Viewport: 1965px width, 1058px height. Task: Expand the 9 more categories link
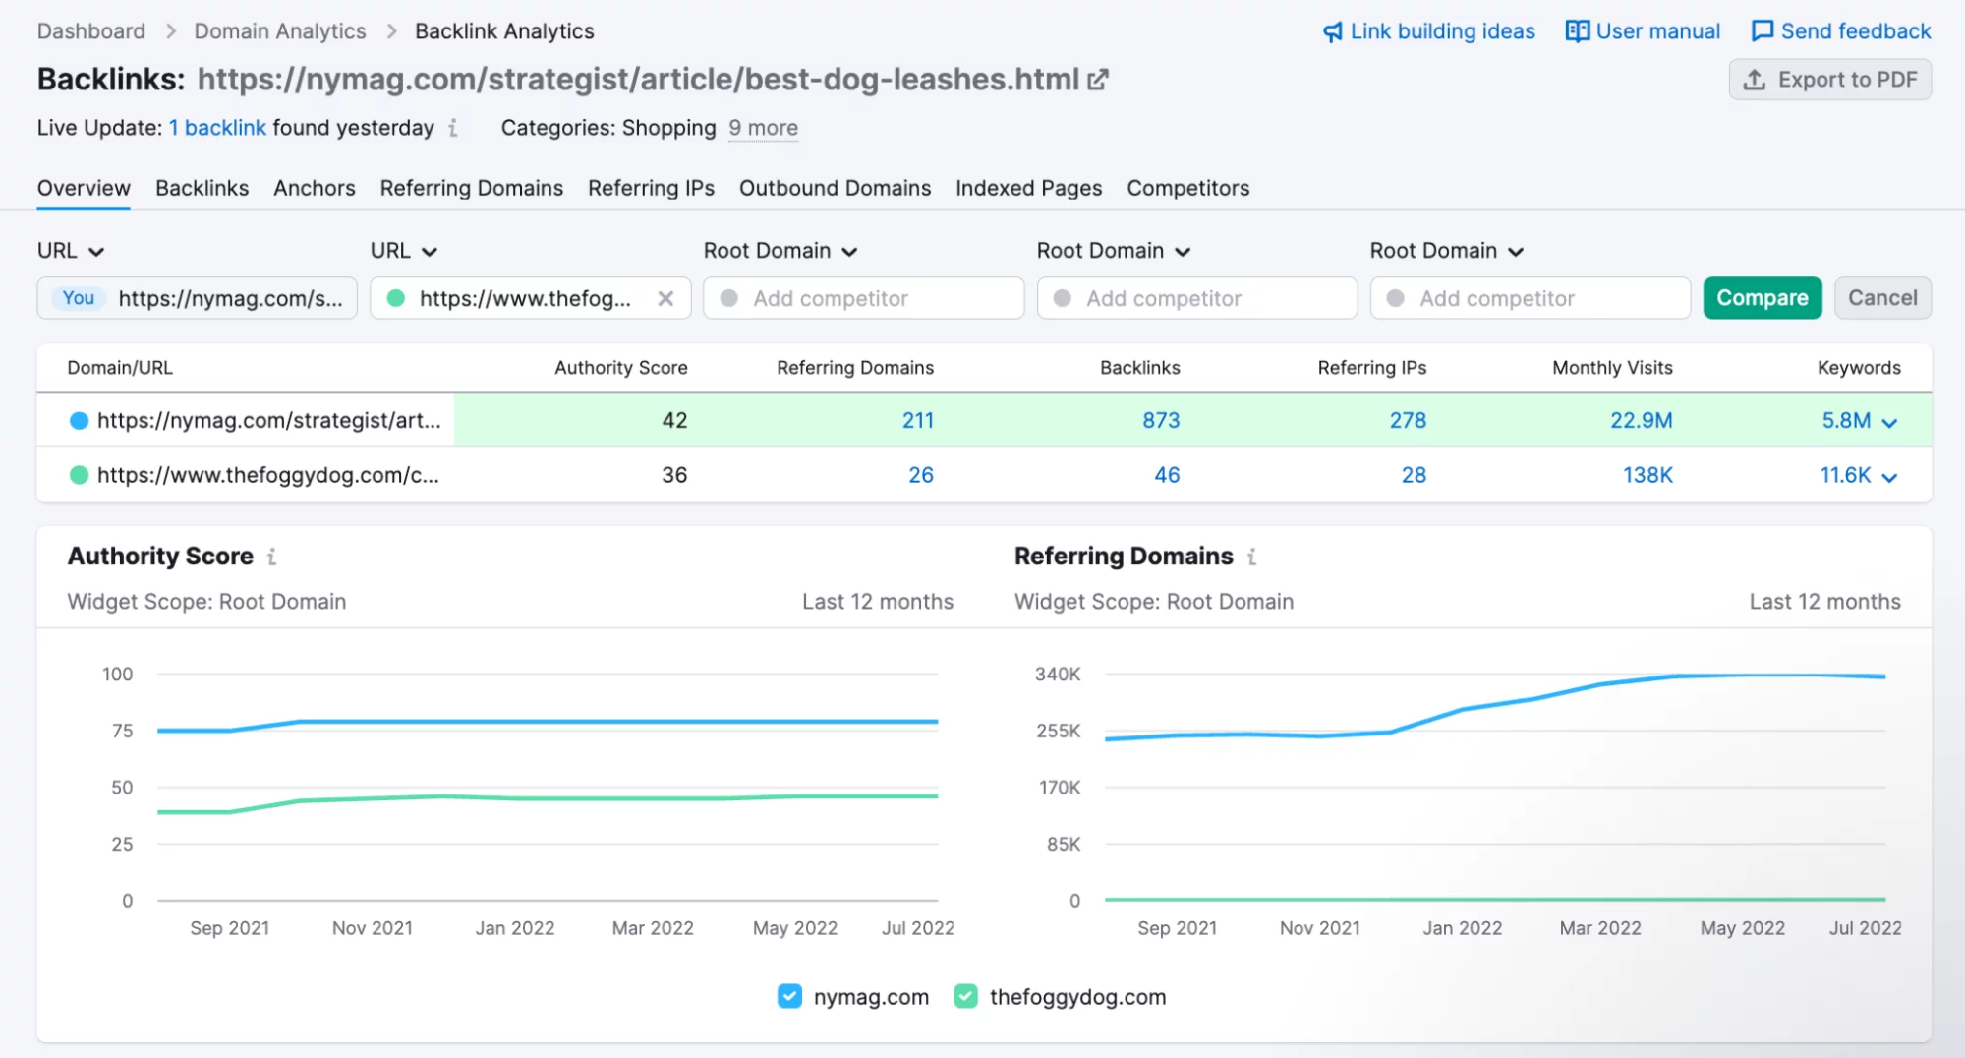pos(763,128)
